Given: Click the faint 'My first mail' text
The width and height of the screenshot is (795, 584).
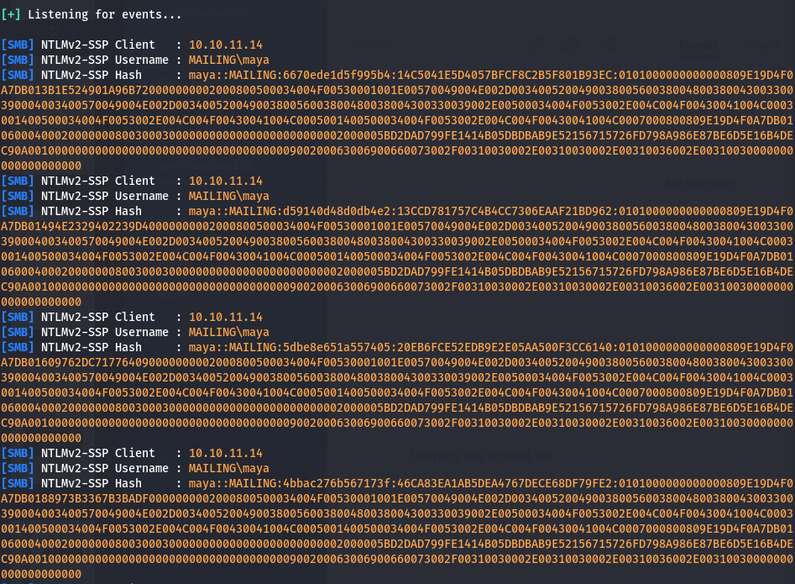Looking at the screenshot, I should 698,183.
